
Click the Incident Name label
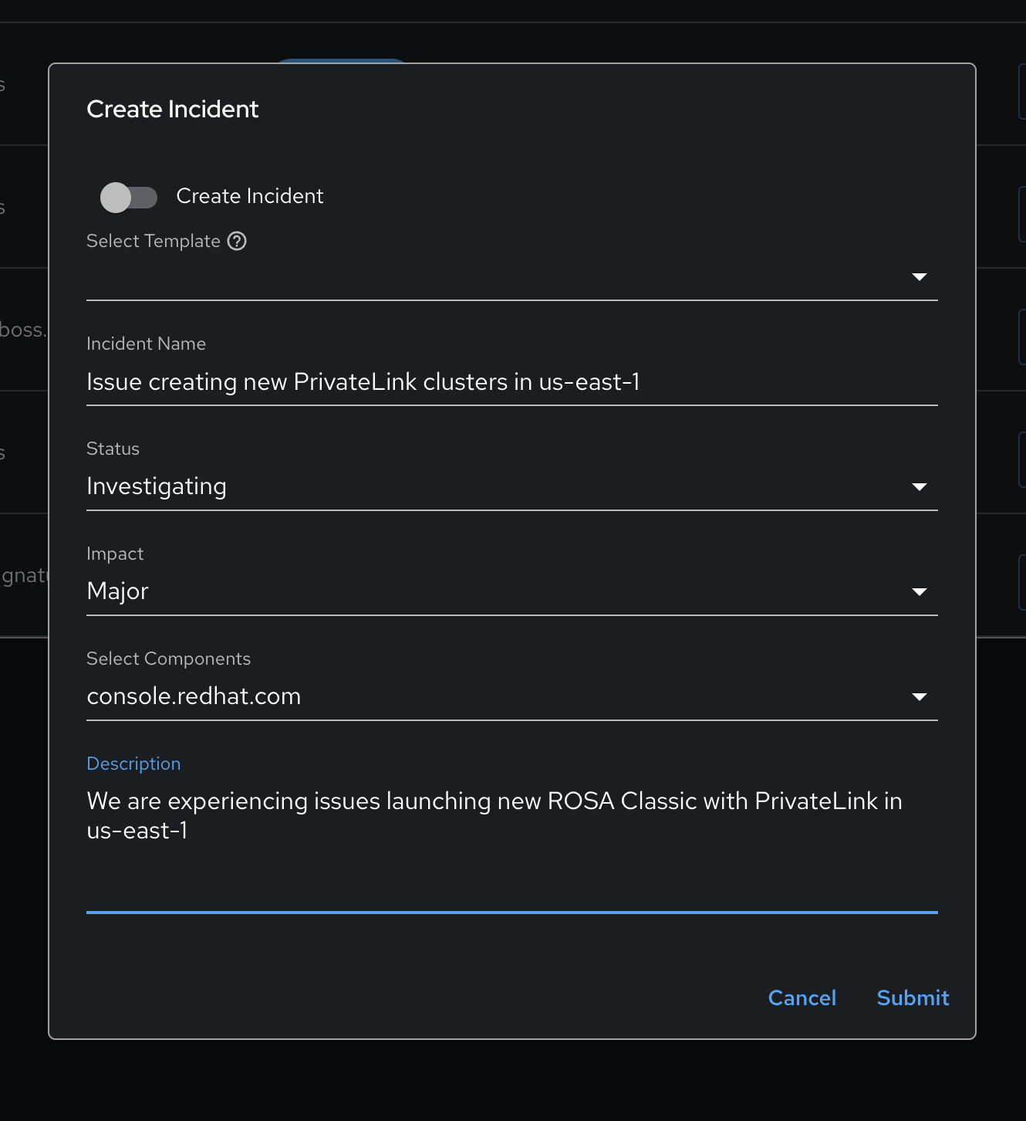click(x=146, y=344)
